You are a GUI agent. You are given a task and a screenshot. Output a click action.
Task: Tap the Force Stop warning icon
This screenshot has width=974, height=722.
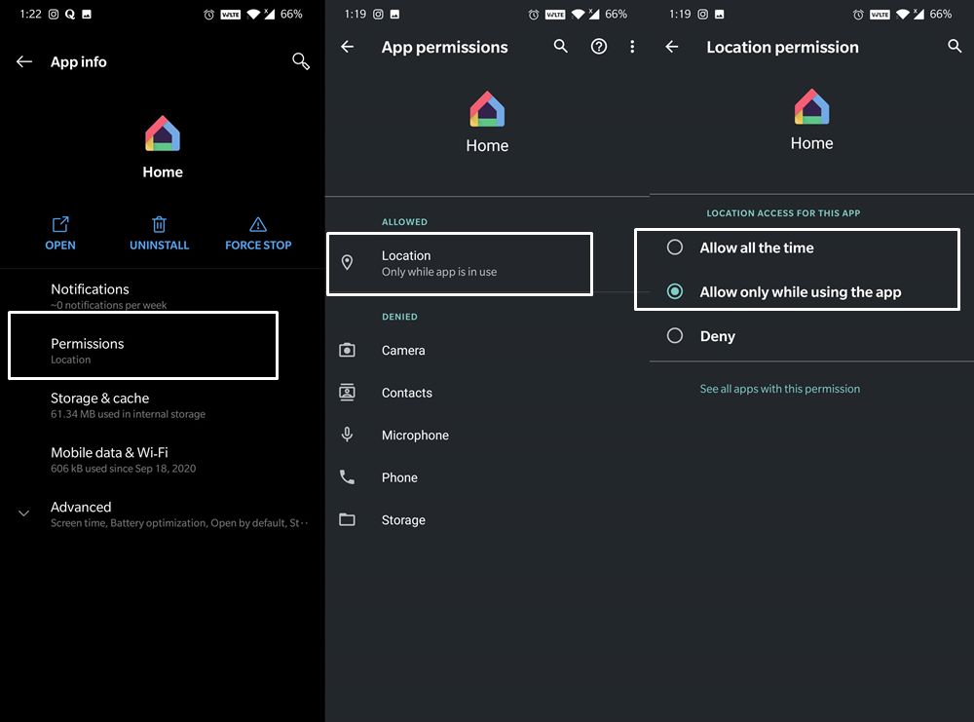click(258, 224)
